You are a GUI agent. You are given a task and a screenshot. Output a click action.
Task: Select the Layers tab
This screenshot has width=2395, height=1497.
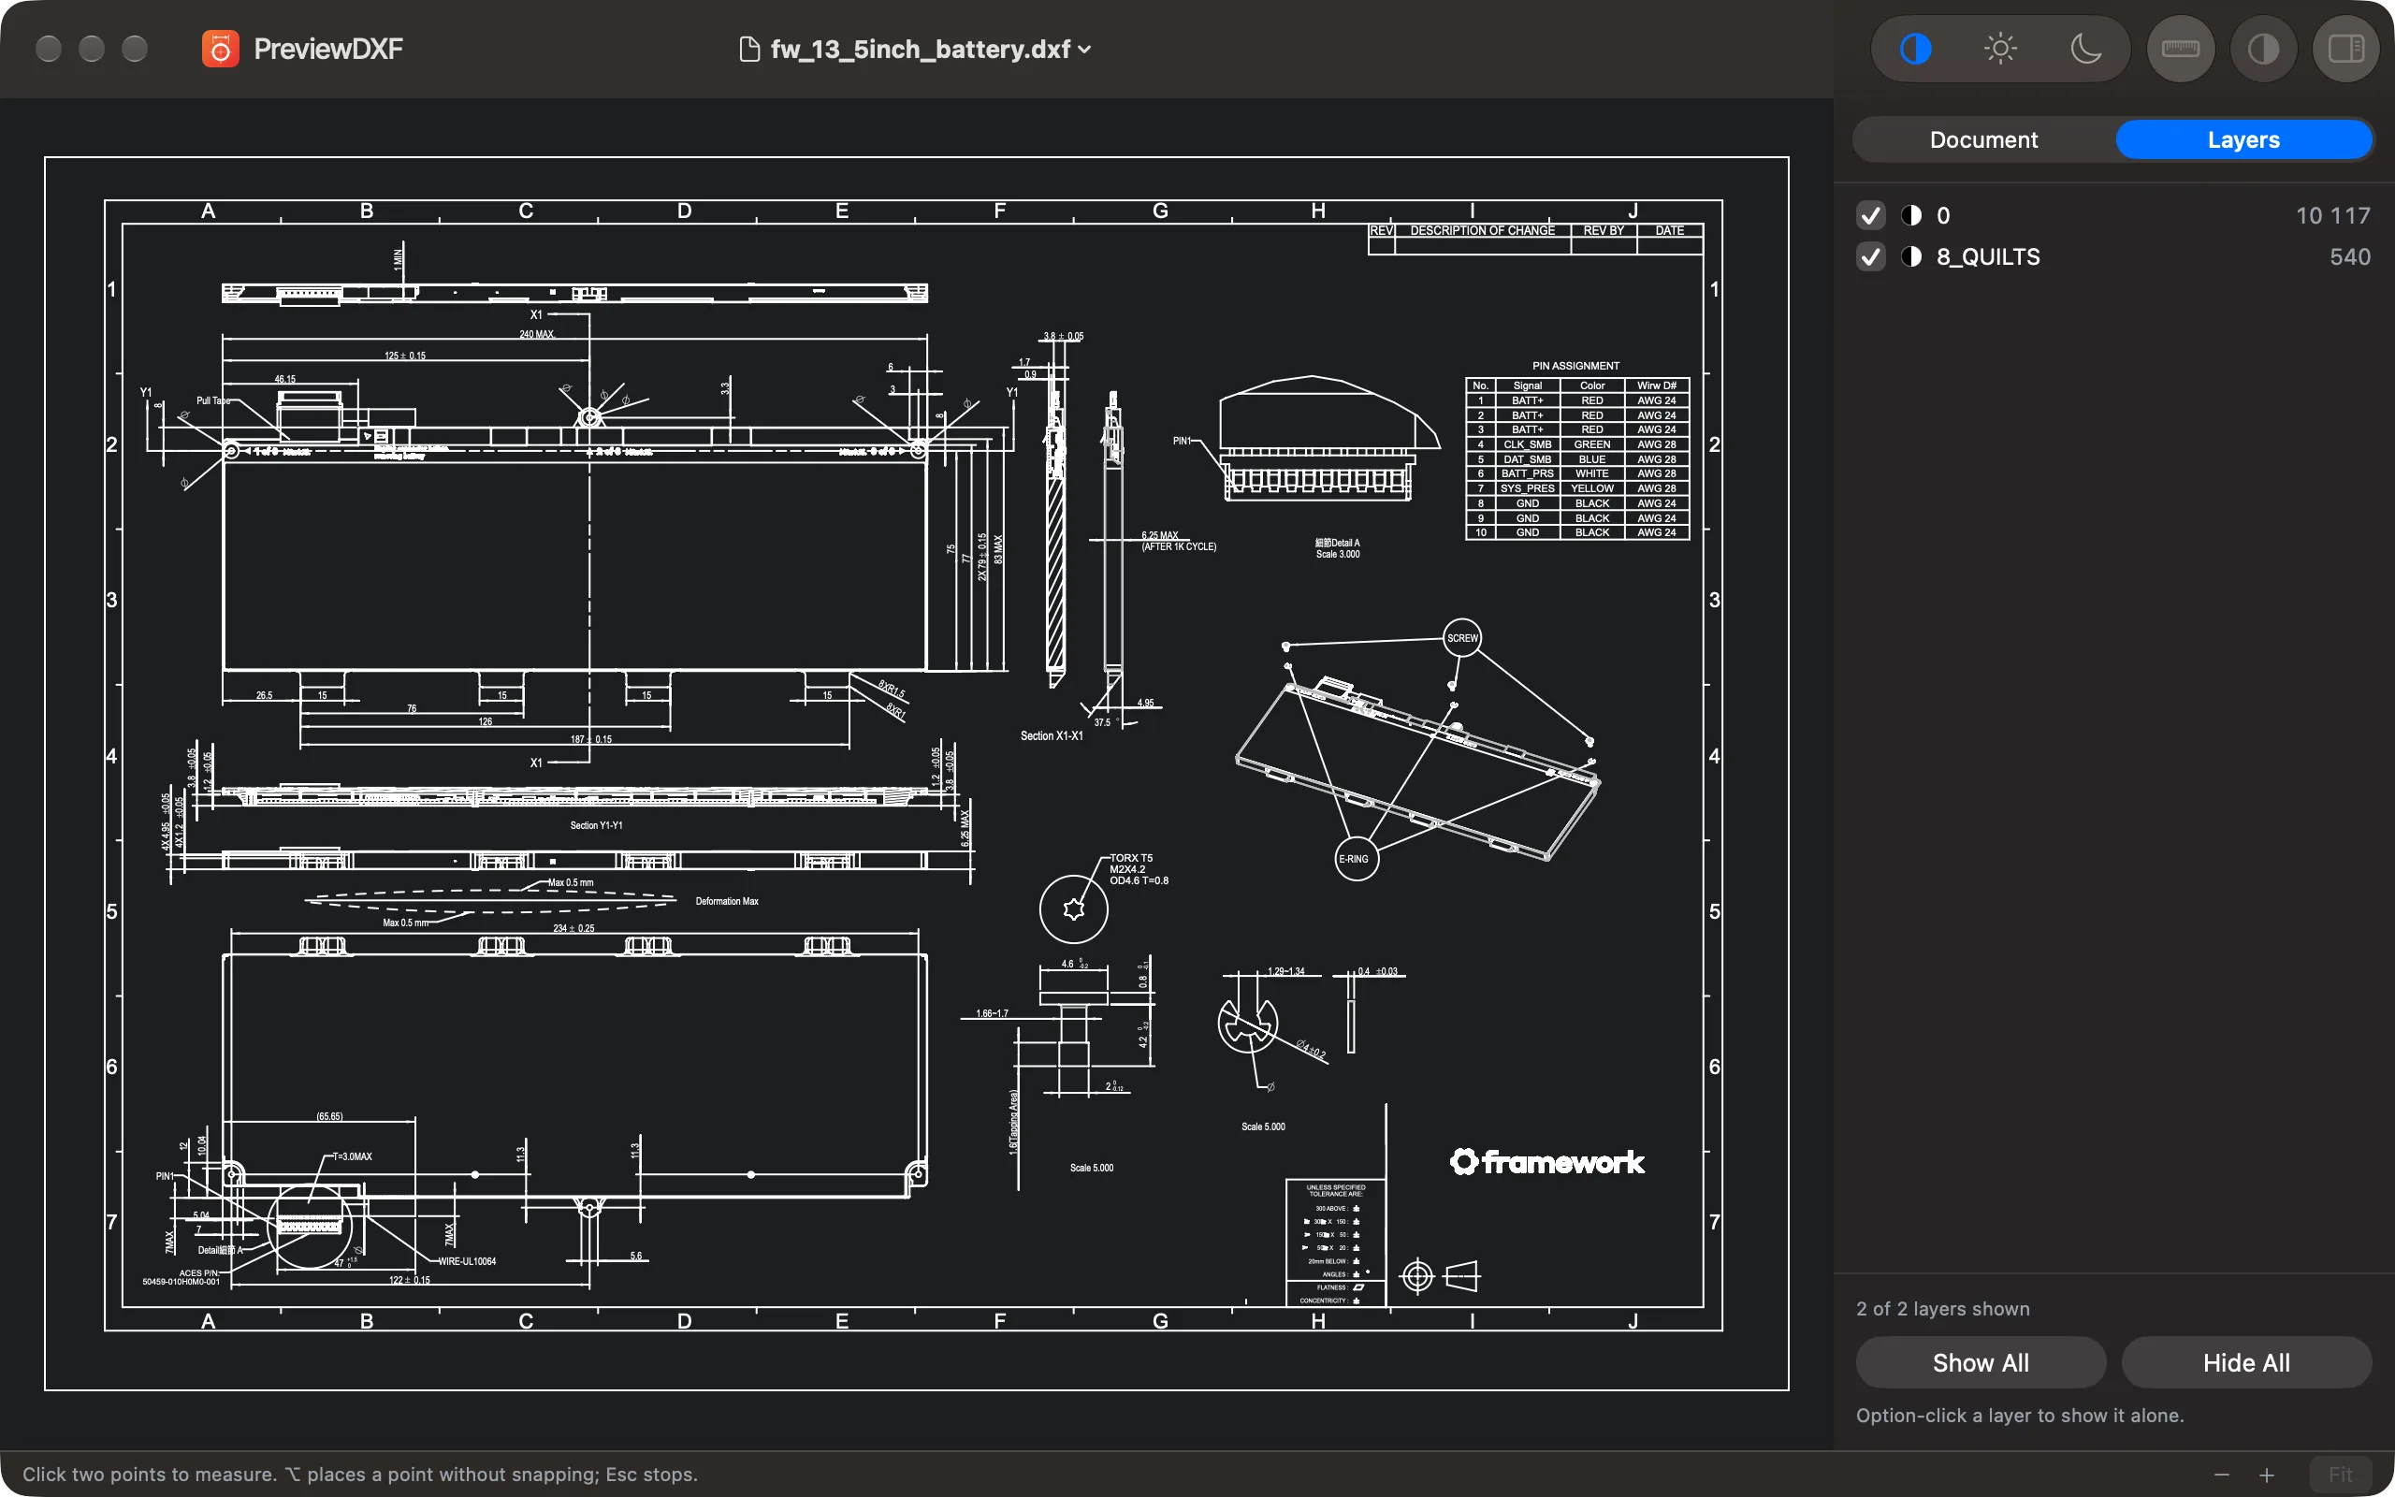point(2243,139)
